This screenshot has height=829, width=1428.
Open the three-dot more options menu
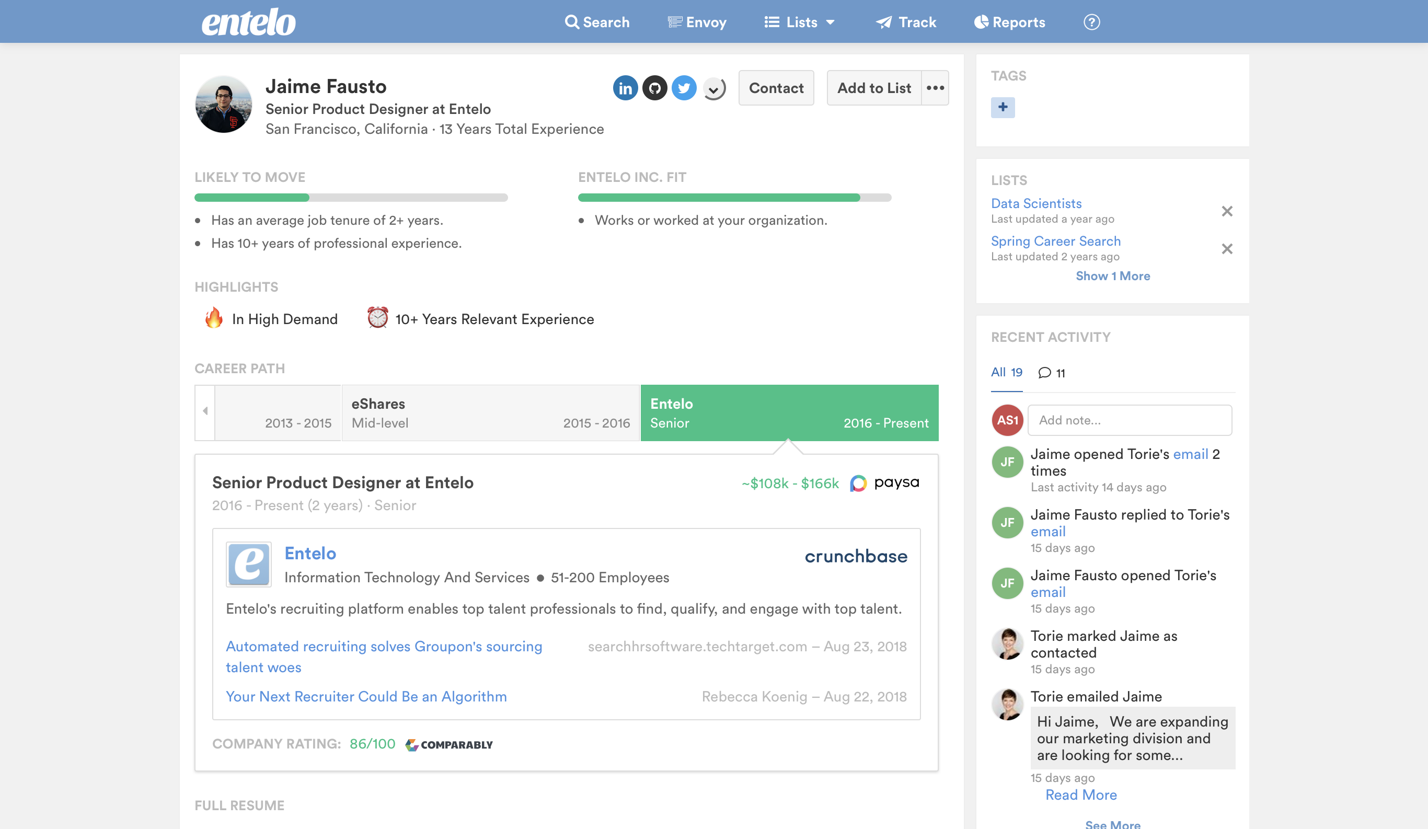935,88
